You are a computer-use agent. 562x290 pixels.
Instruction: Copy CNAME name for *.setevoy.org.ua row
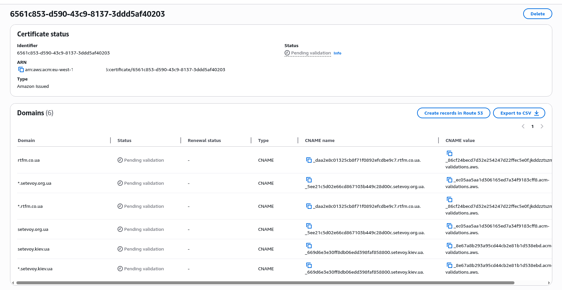coord(309,180)
